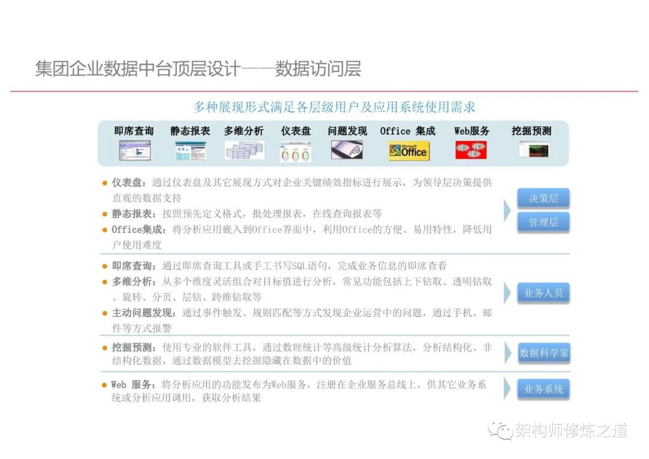Image resolution: width=649 pixels, height=459 pixels.
Task: Click the arrow pointing to 业务人员
Action: [x=507, y=293]
